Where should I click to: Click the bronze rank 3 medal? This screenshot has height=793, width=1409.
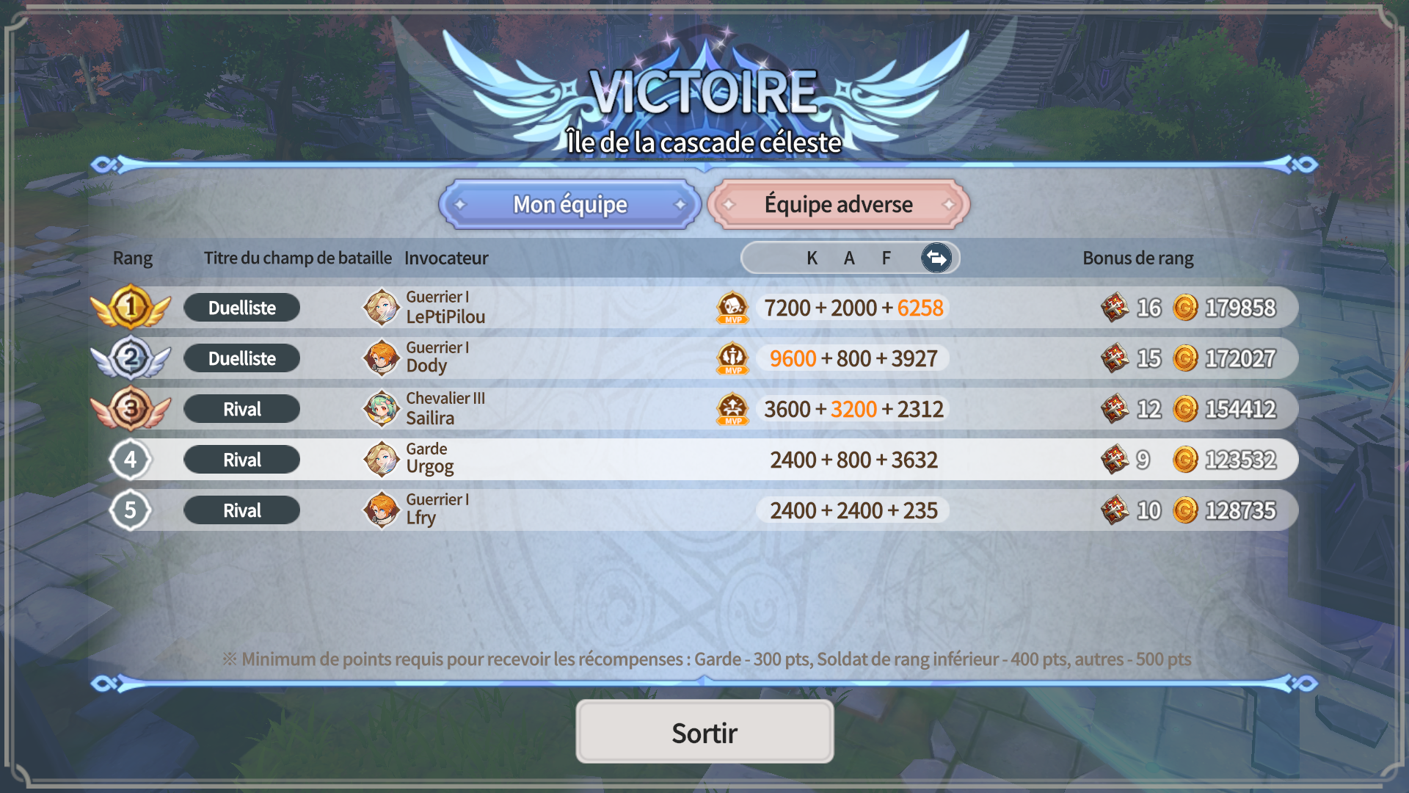131,408
